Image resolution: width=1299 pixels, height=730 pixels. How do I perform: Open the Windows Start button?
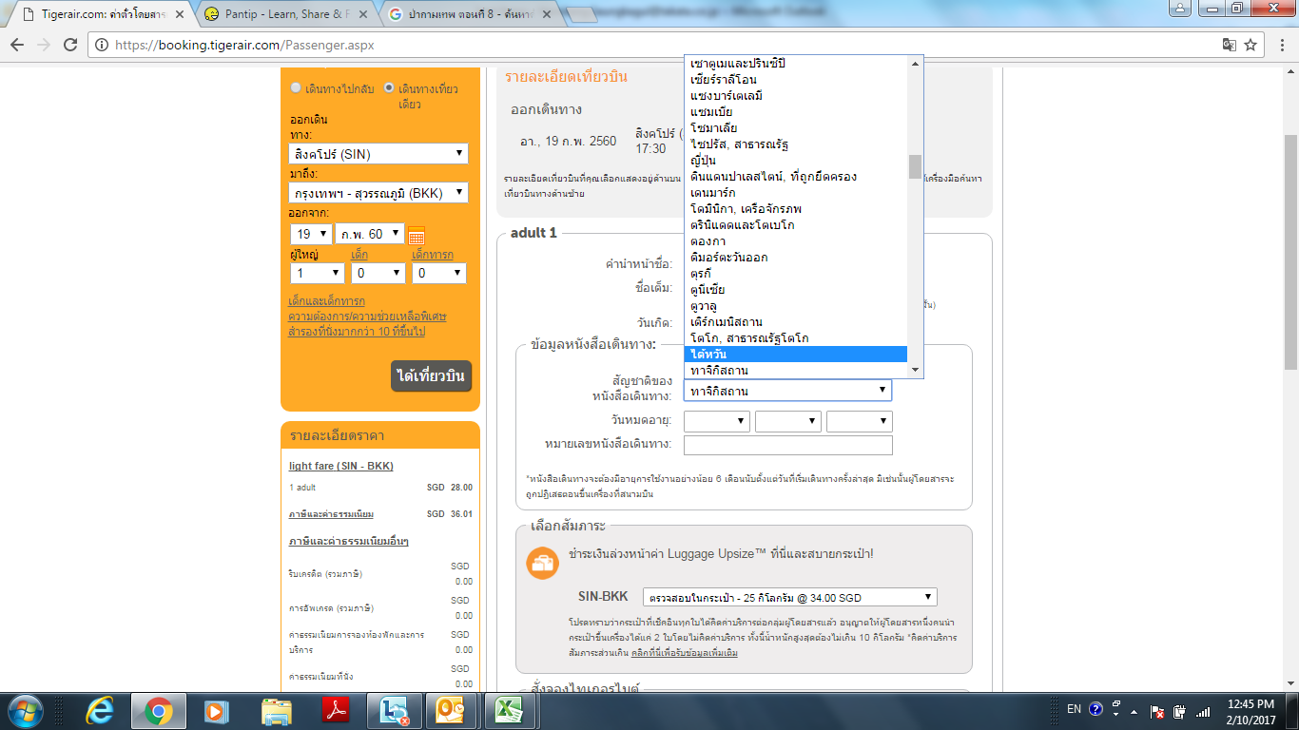pyautogui.click(x=25, y=710)
